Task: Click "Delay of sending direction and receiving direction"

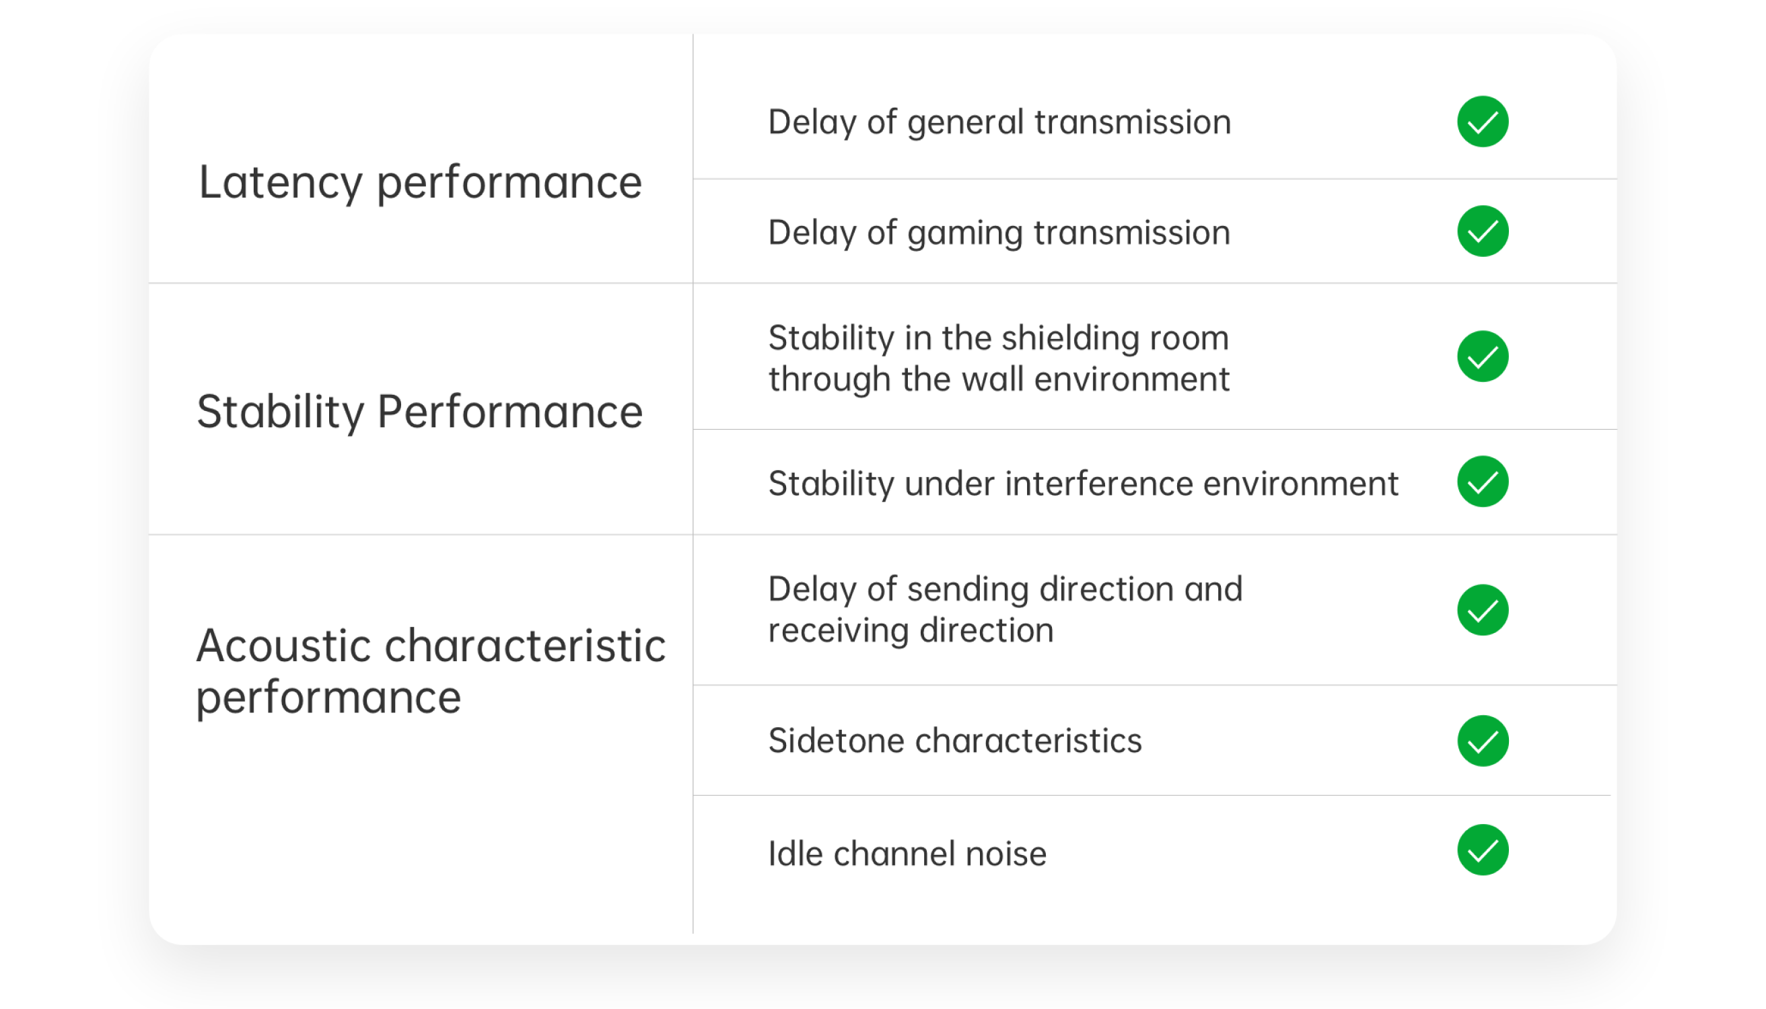Action: pos(1005,610)
